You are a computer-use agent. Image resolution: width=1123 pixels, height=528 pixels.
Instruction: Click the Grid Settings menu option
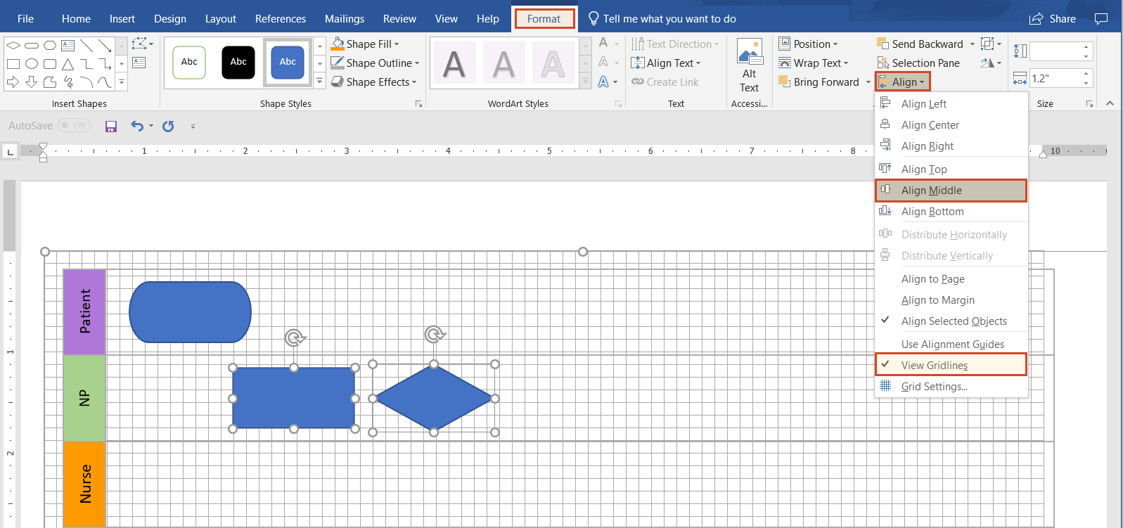click(934, 387)
